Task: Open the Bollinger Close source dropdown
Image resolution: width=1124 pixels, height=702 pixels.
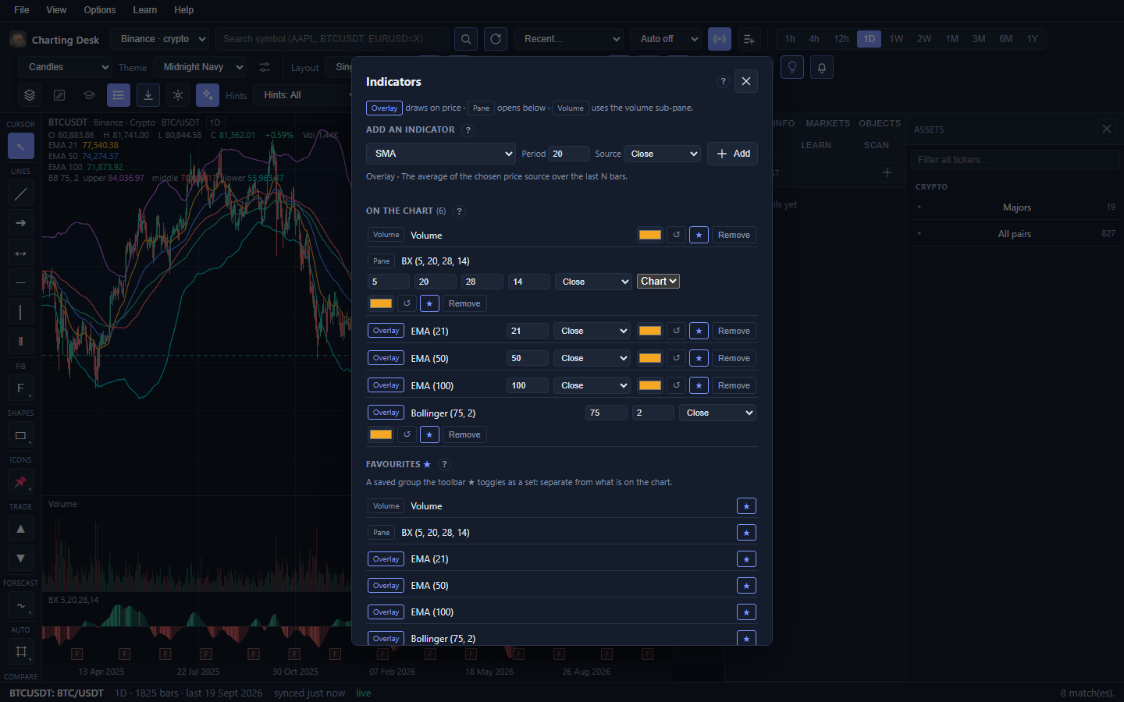Action: click(x=717, y=413)
